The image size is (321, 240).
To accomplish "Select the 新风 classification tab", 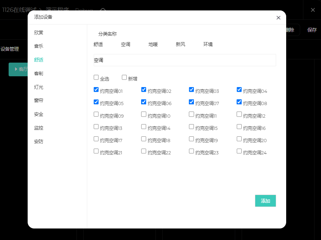I will click(x=180, y=44).
